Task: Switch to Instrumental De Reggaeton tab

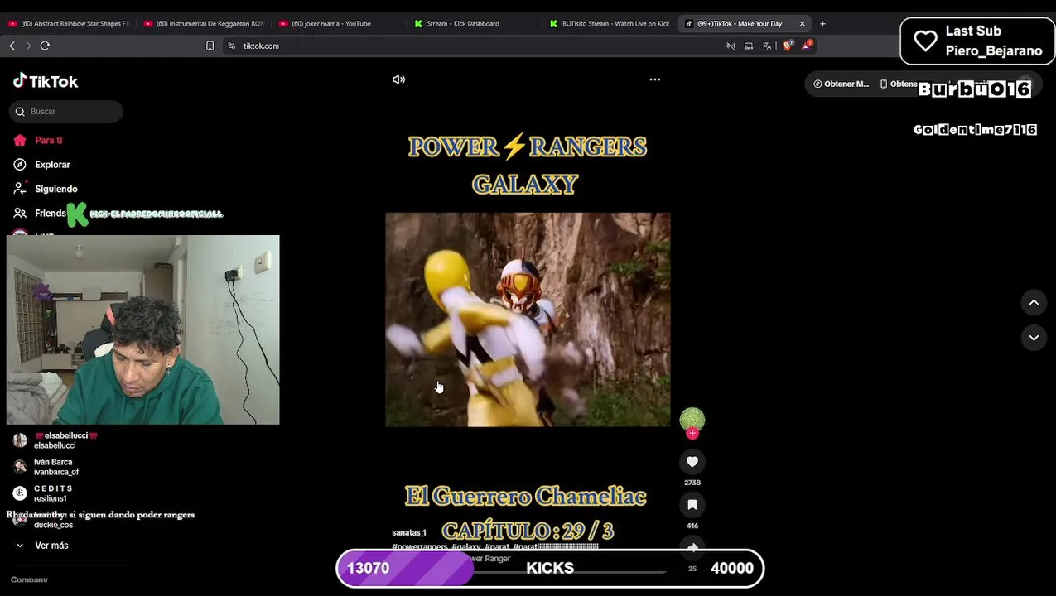Action: (204, 24)
